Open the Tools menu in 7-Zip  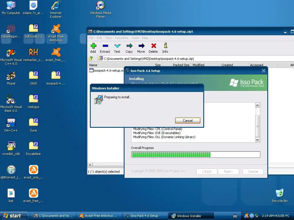click(135, 38)
